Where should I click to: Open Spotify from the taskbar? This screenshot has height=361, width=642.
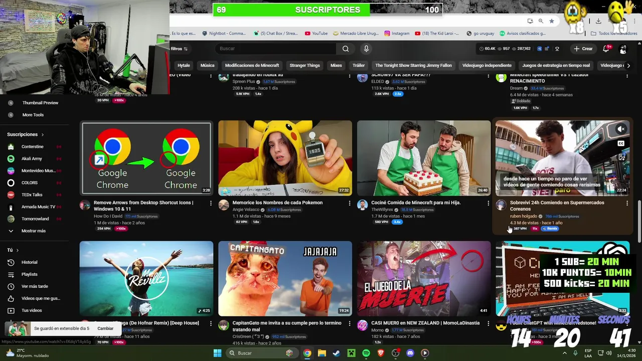[366, 353]
